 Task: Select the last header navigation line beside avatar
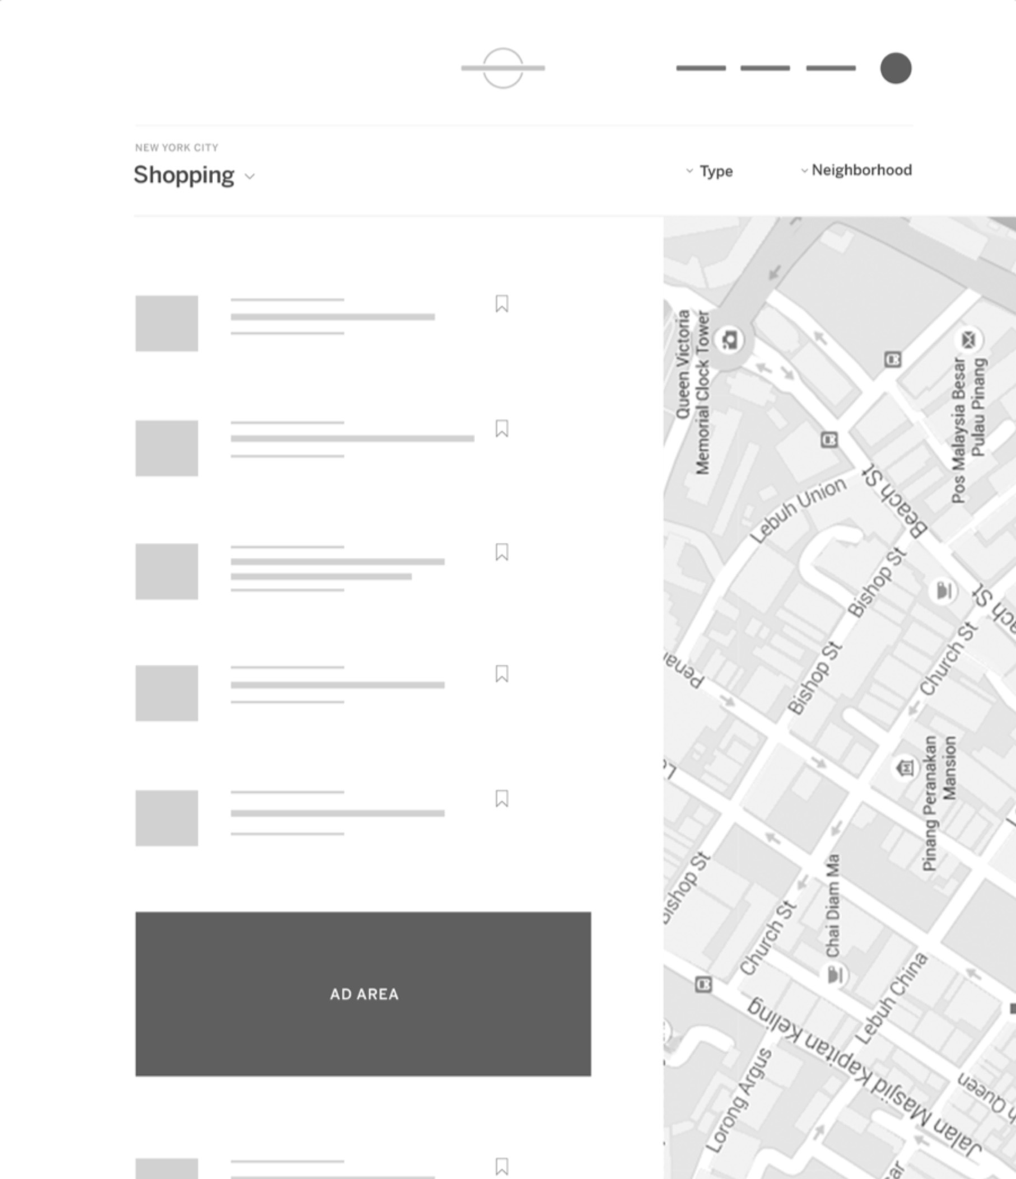tap(831, 68)
